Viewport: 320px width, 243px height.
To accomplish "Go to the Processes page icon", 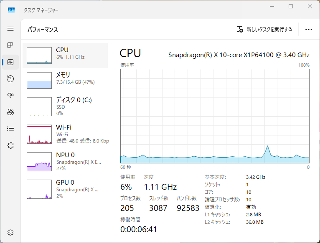I will (x=10, y=45).
